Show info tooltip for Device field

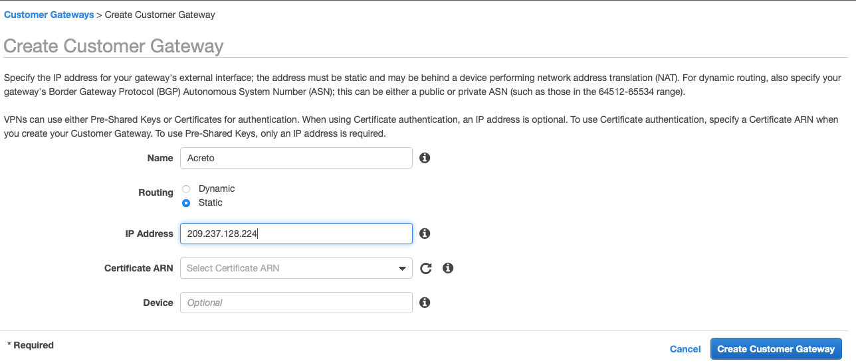point(425,303)
